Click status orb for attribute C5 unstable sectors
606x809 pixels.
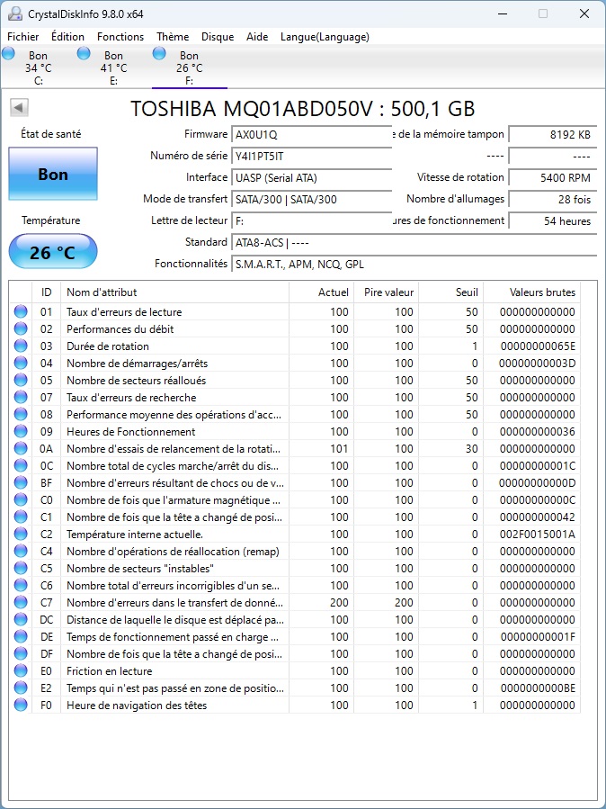click(x=21, y=568)
